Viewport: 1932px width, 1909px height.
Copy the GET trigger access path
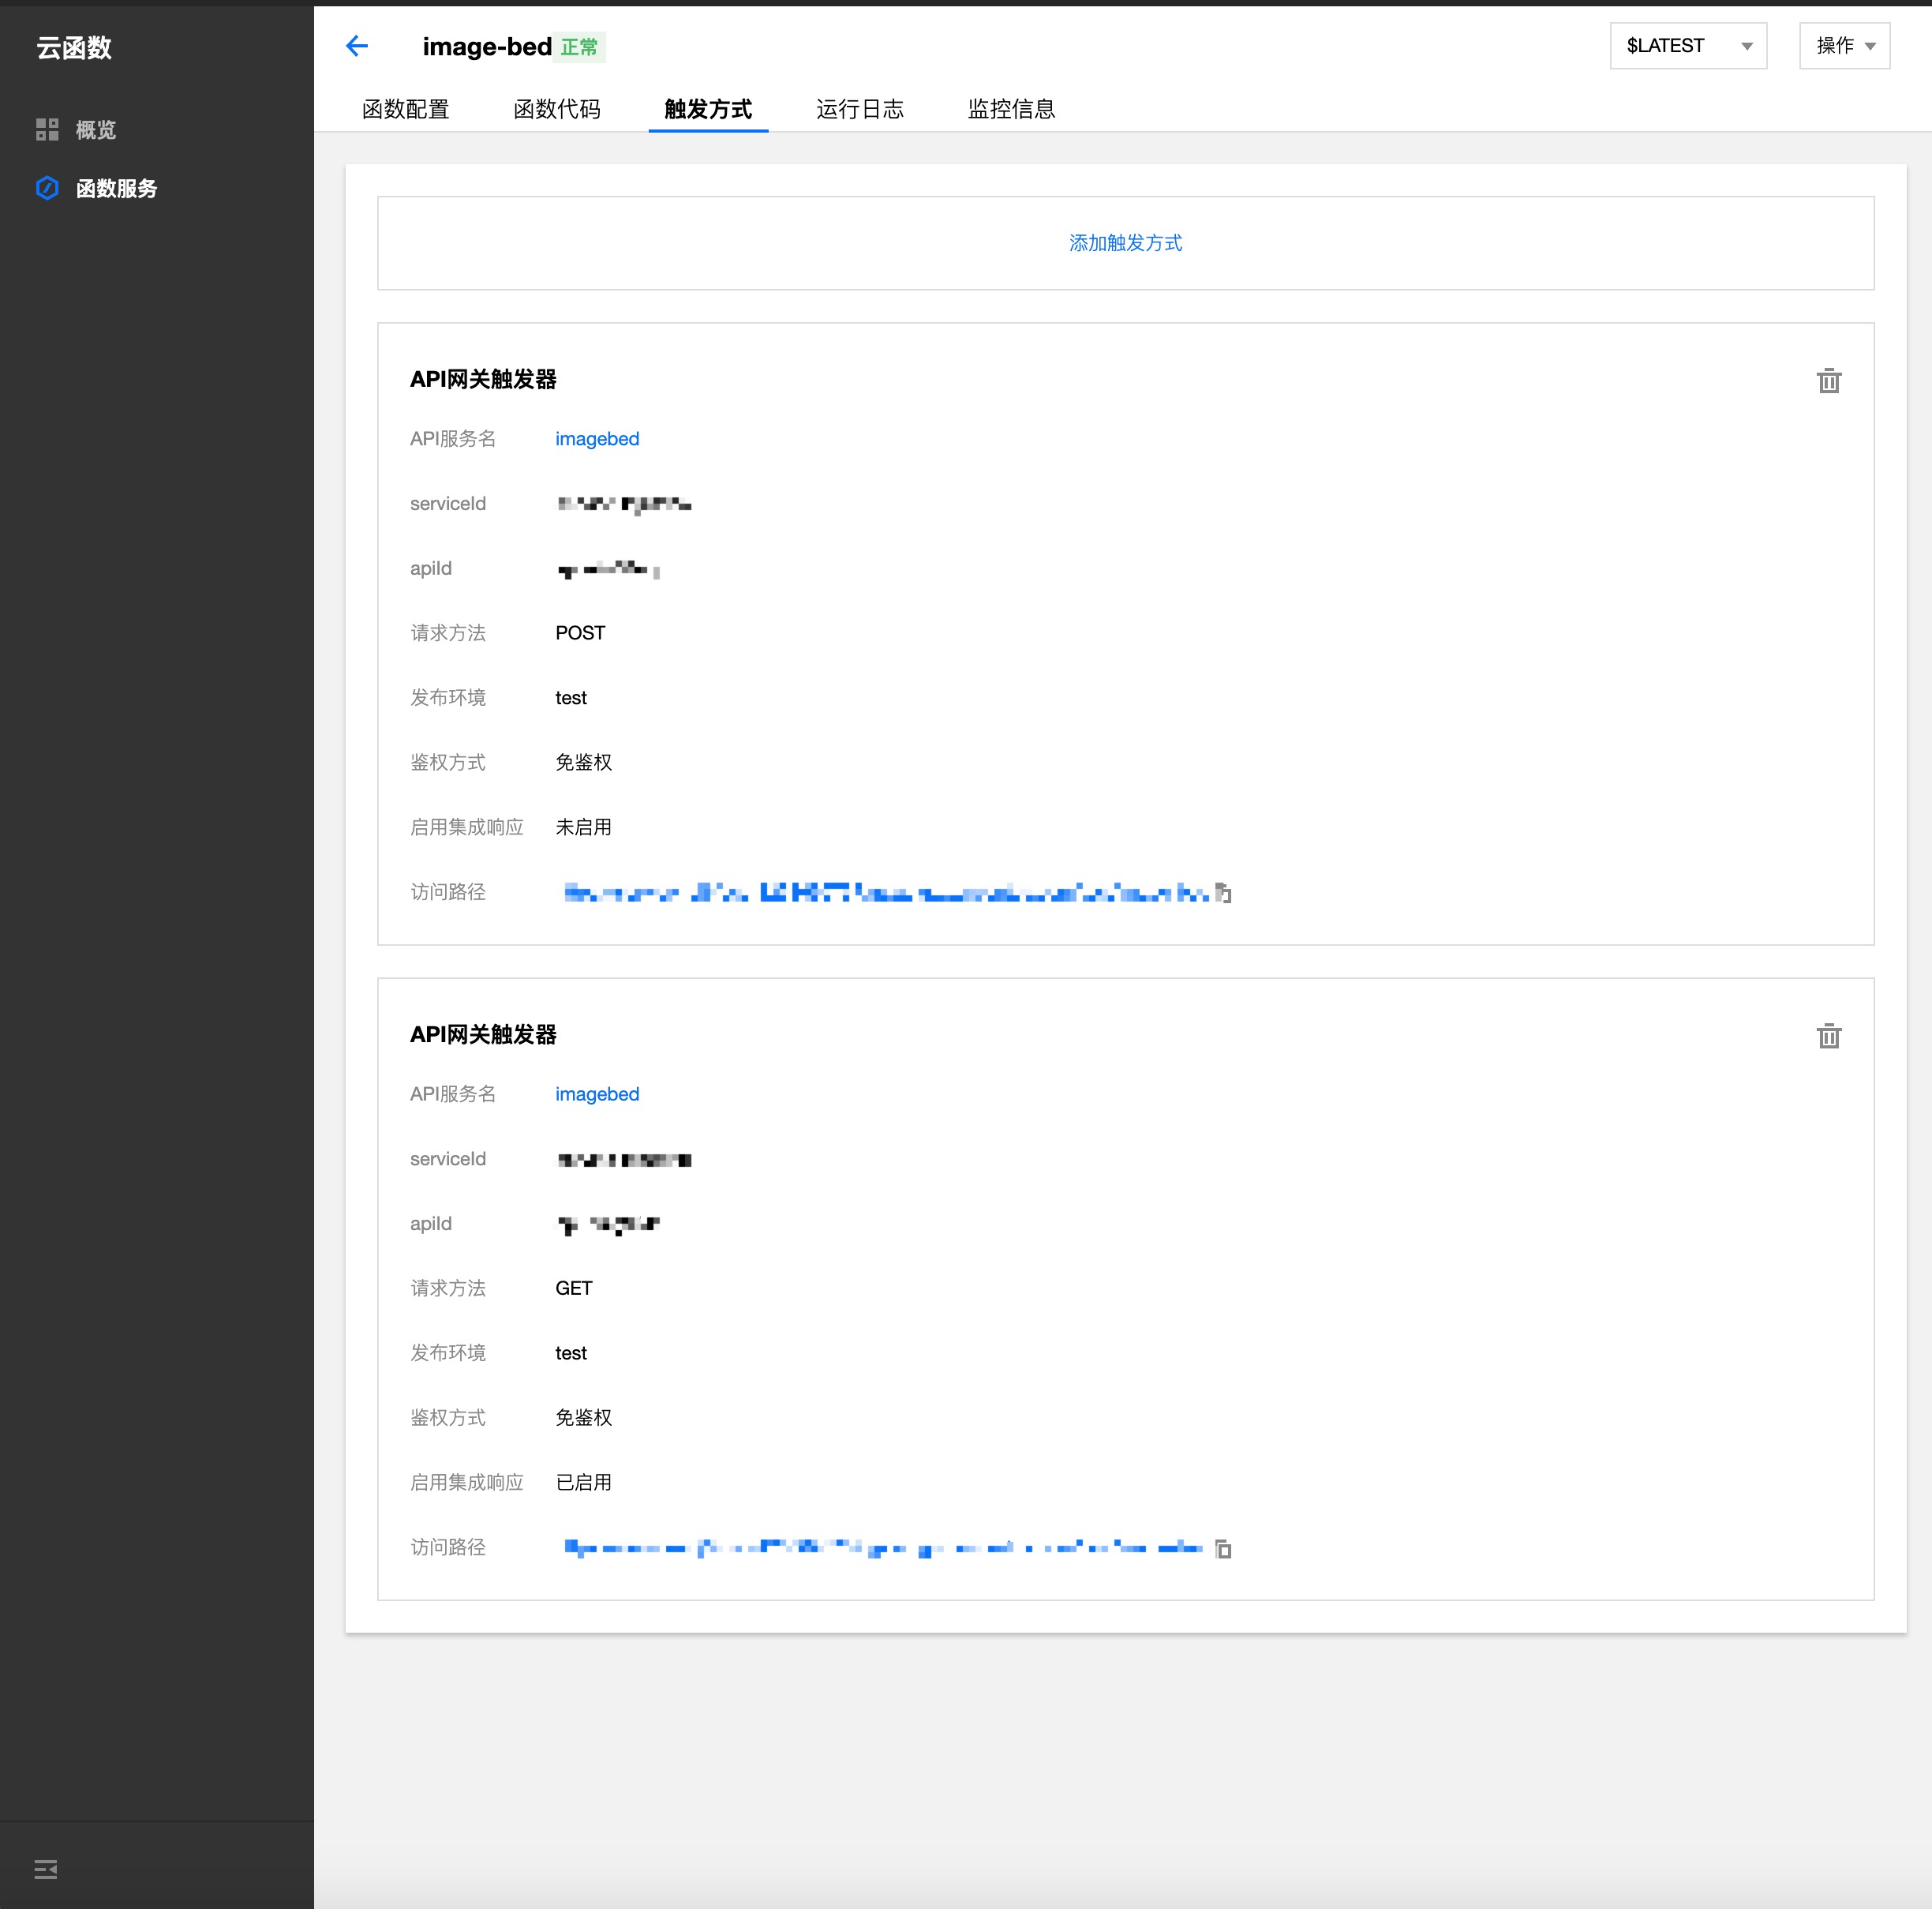(1223, 1549)
